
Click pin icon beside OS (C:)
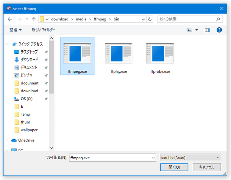click(46, 99)
